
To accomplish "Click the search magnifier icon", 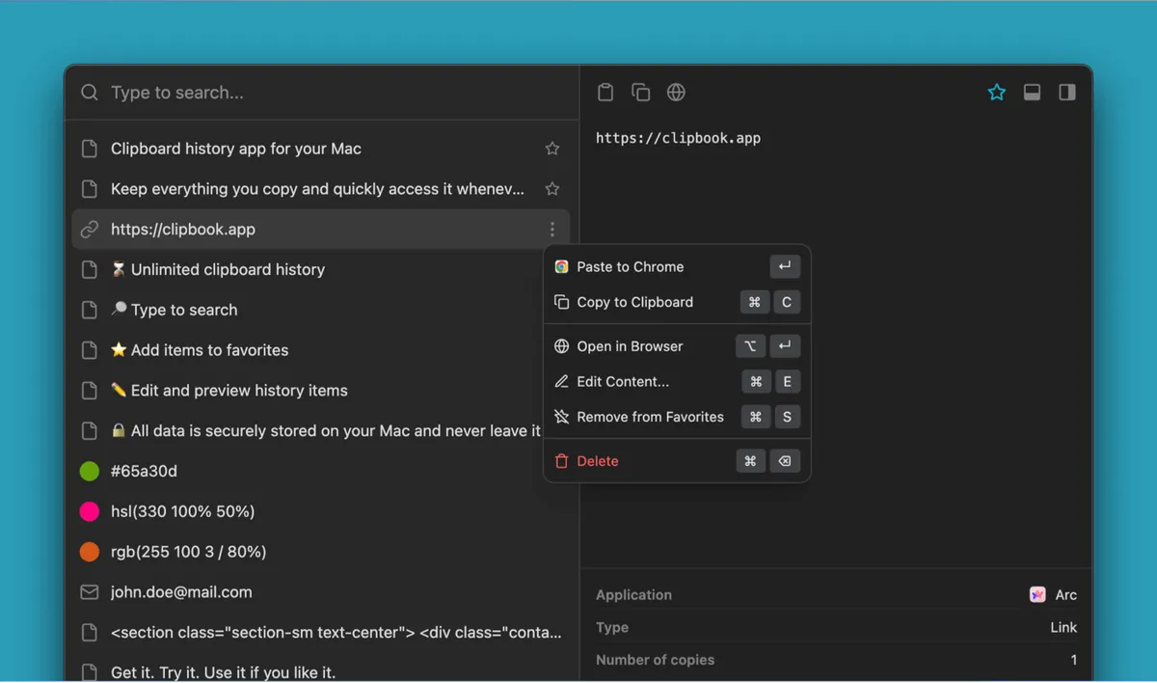I will point(90,93).
